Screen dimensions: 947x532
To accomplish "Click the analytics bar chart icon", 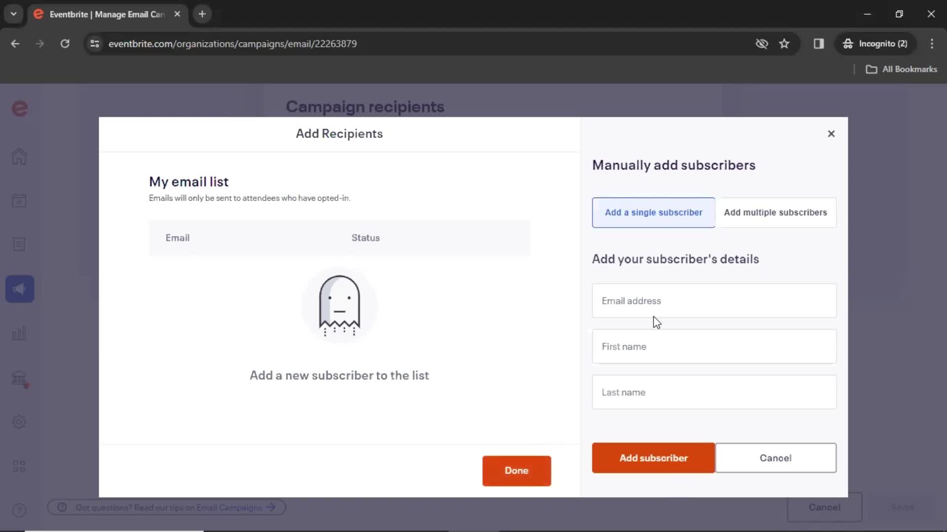I will (19, 333).
